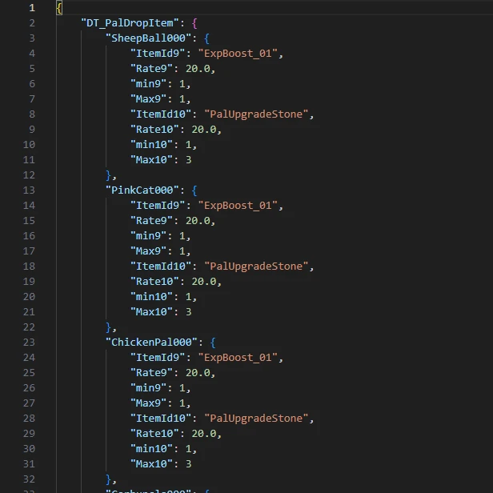Image resolution: width=493 pixels, height=493 pixels.
Task: Click "ChickenPal000" key on line 23
Action: [x=151, y=343]
